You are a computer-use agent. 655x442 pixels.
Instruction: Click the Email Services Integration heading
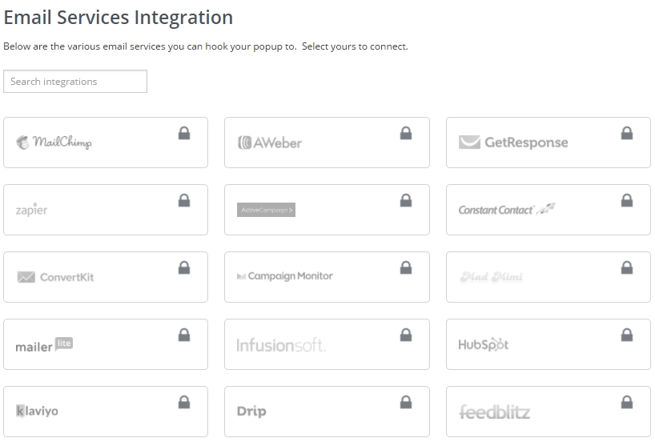pos(119,18)
